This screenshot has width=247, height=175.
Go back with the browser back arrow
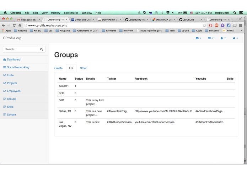pyautogui.click(x=4, y=25)
